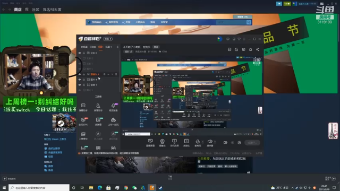340x191 pixels.
Task: Expand the dropdown arrow beside the speaker icon
Action: point(215,142)
